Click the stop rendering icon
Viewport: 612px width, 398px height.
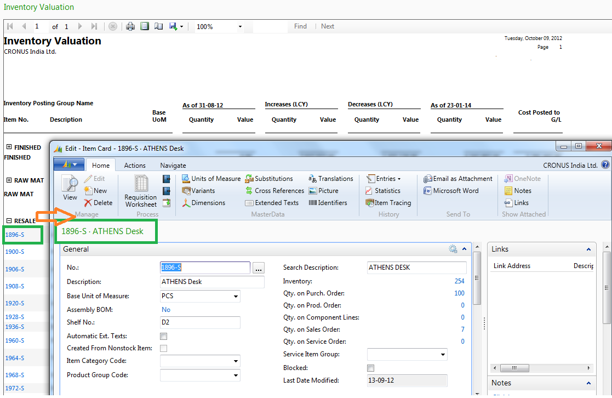[x=113, y=26]
